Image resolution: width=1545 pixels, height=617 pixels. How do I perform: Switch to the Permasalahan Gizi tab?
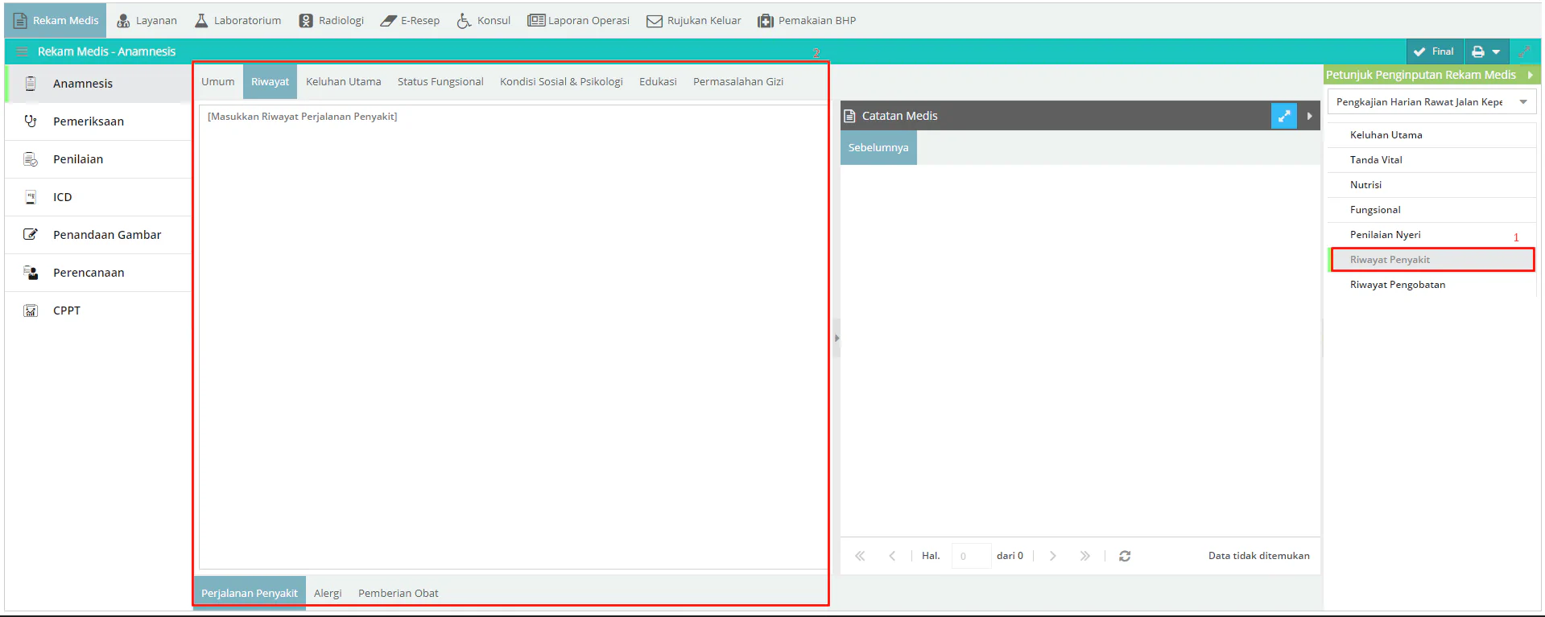(738, 82)
